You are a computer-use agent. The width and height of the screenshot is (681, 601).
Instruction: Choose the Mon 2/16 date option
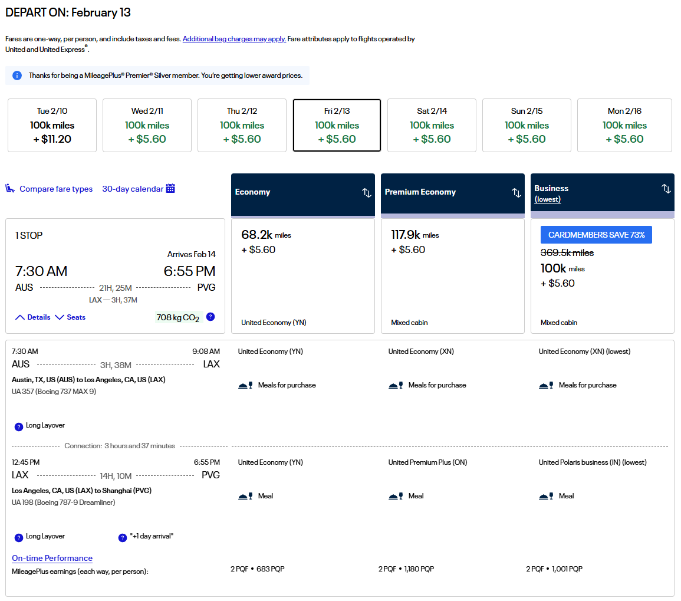(624, 126)
